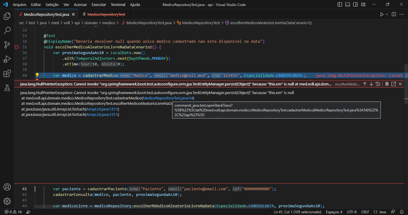Split the editor to the right
Viewport: 408px width, 215px height.
[x=394, y=14]
